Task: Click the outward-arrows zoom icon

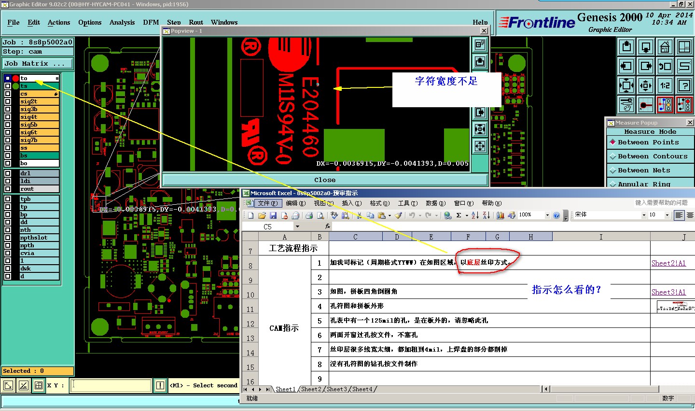Action: click(x=646, y=85)
